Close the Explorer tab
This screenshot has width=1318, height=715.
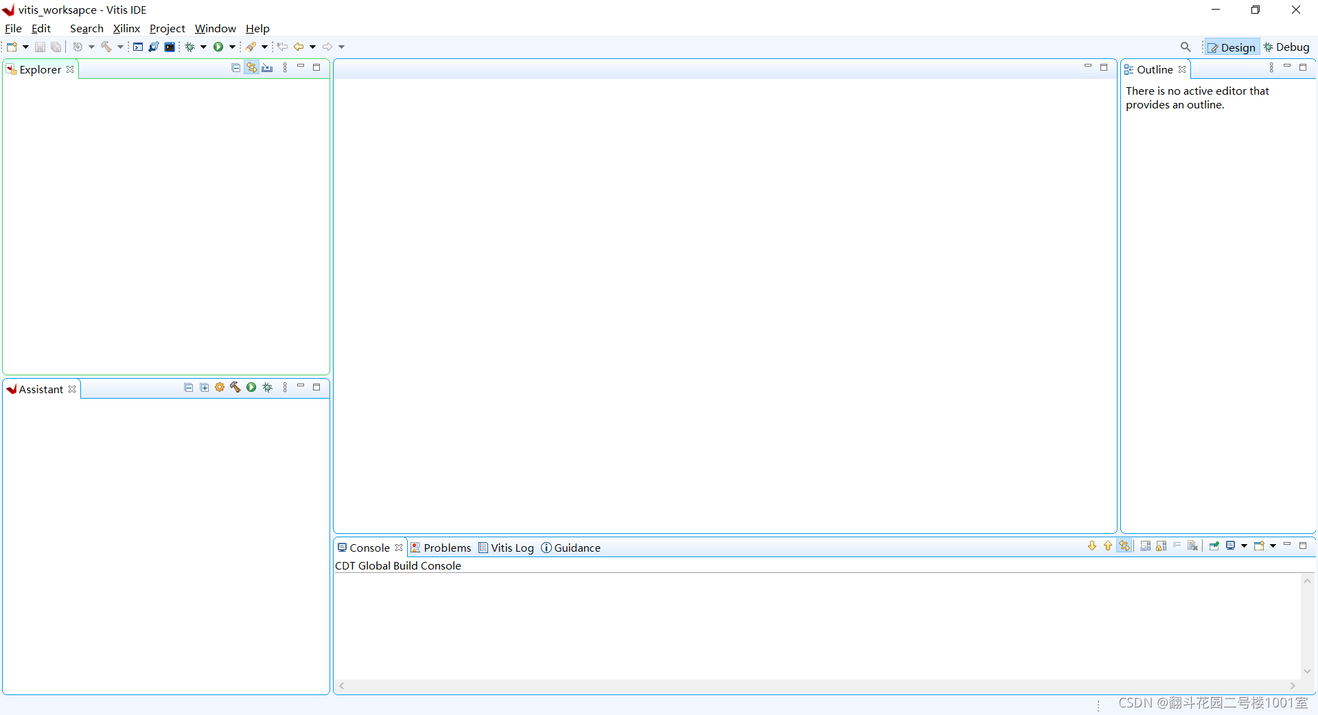(70, 69)
